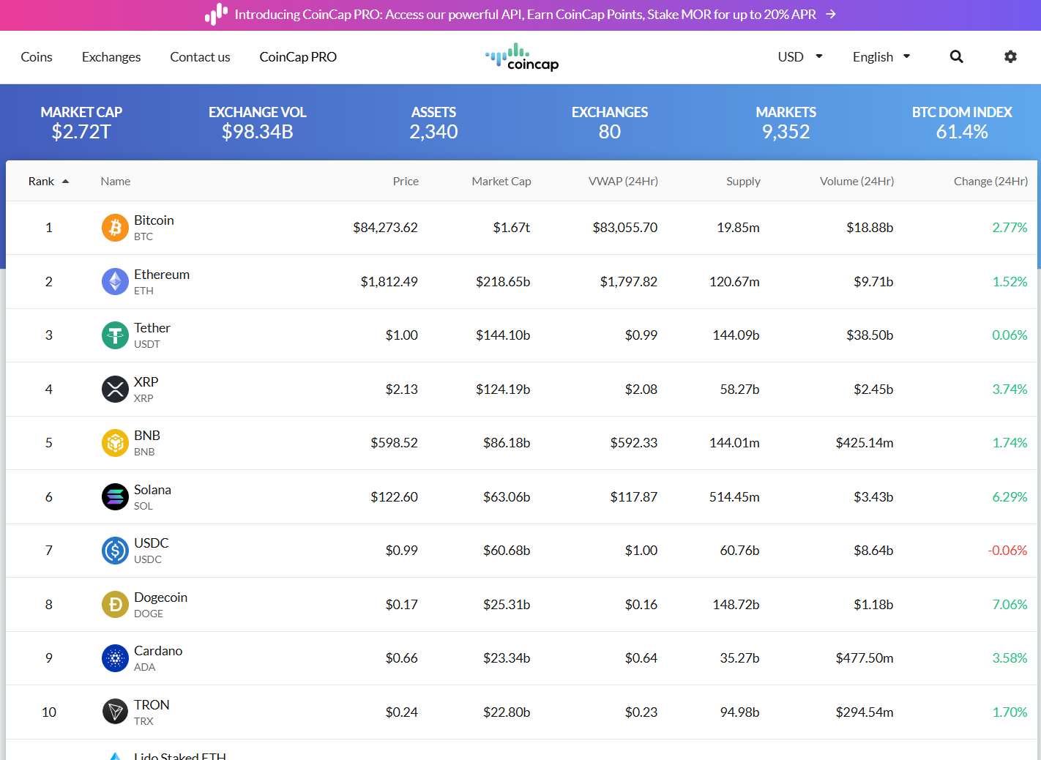Click Dogecoin market cap $25.31b
The height and width of the screenshot is (760, 1041).
click(507, 605)
